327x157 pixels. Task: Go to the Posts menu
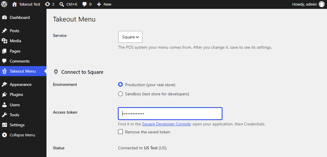click(15, 31)
